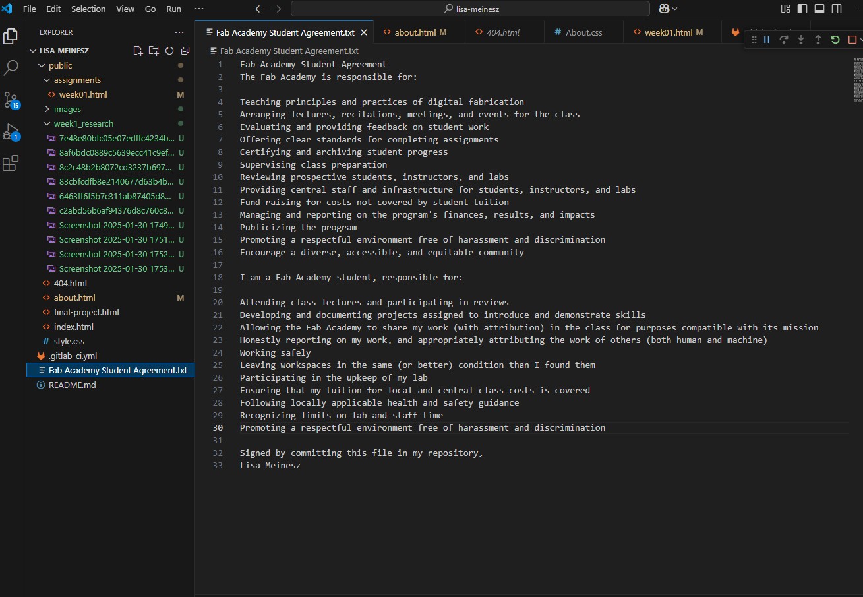
Task: Toggle the primary side bar
Action: pyautogui.click(x=802, y=9)
